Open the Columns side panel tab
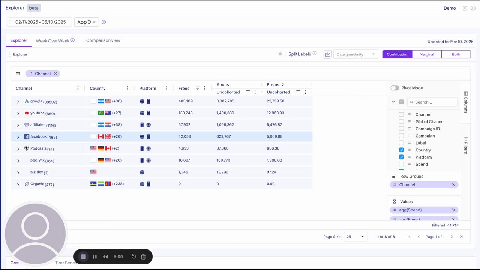Image resolution: width=480 pixels, height=270 pixels. tap(466, 102)
